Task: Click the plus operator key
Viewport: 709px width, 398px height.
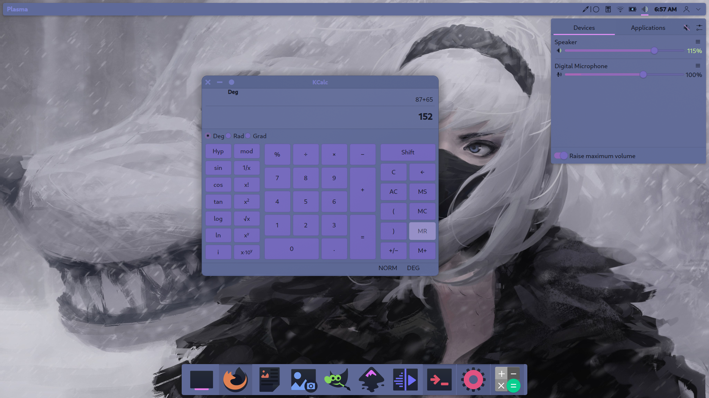Action: [x=363, y=190]
